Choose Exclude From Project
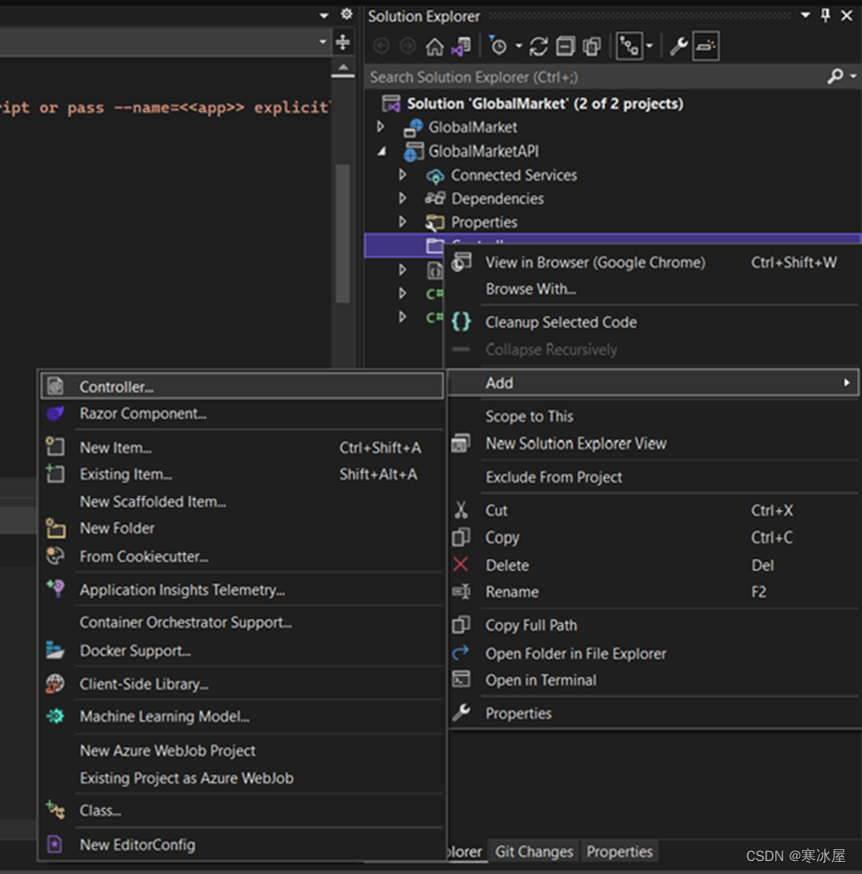 pyautogui.click(x=653, y=477)
